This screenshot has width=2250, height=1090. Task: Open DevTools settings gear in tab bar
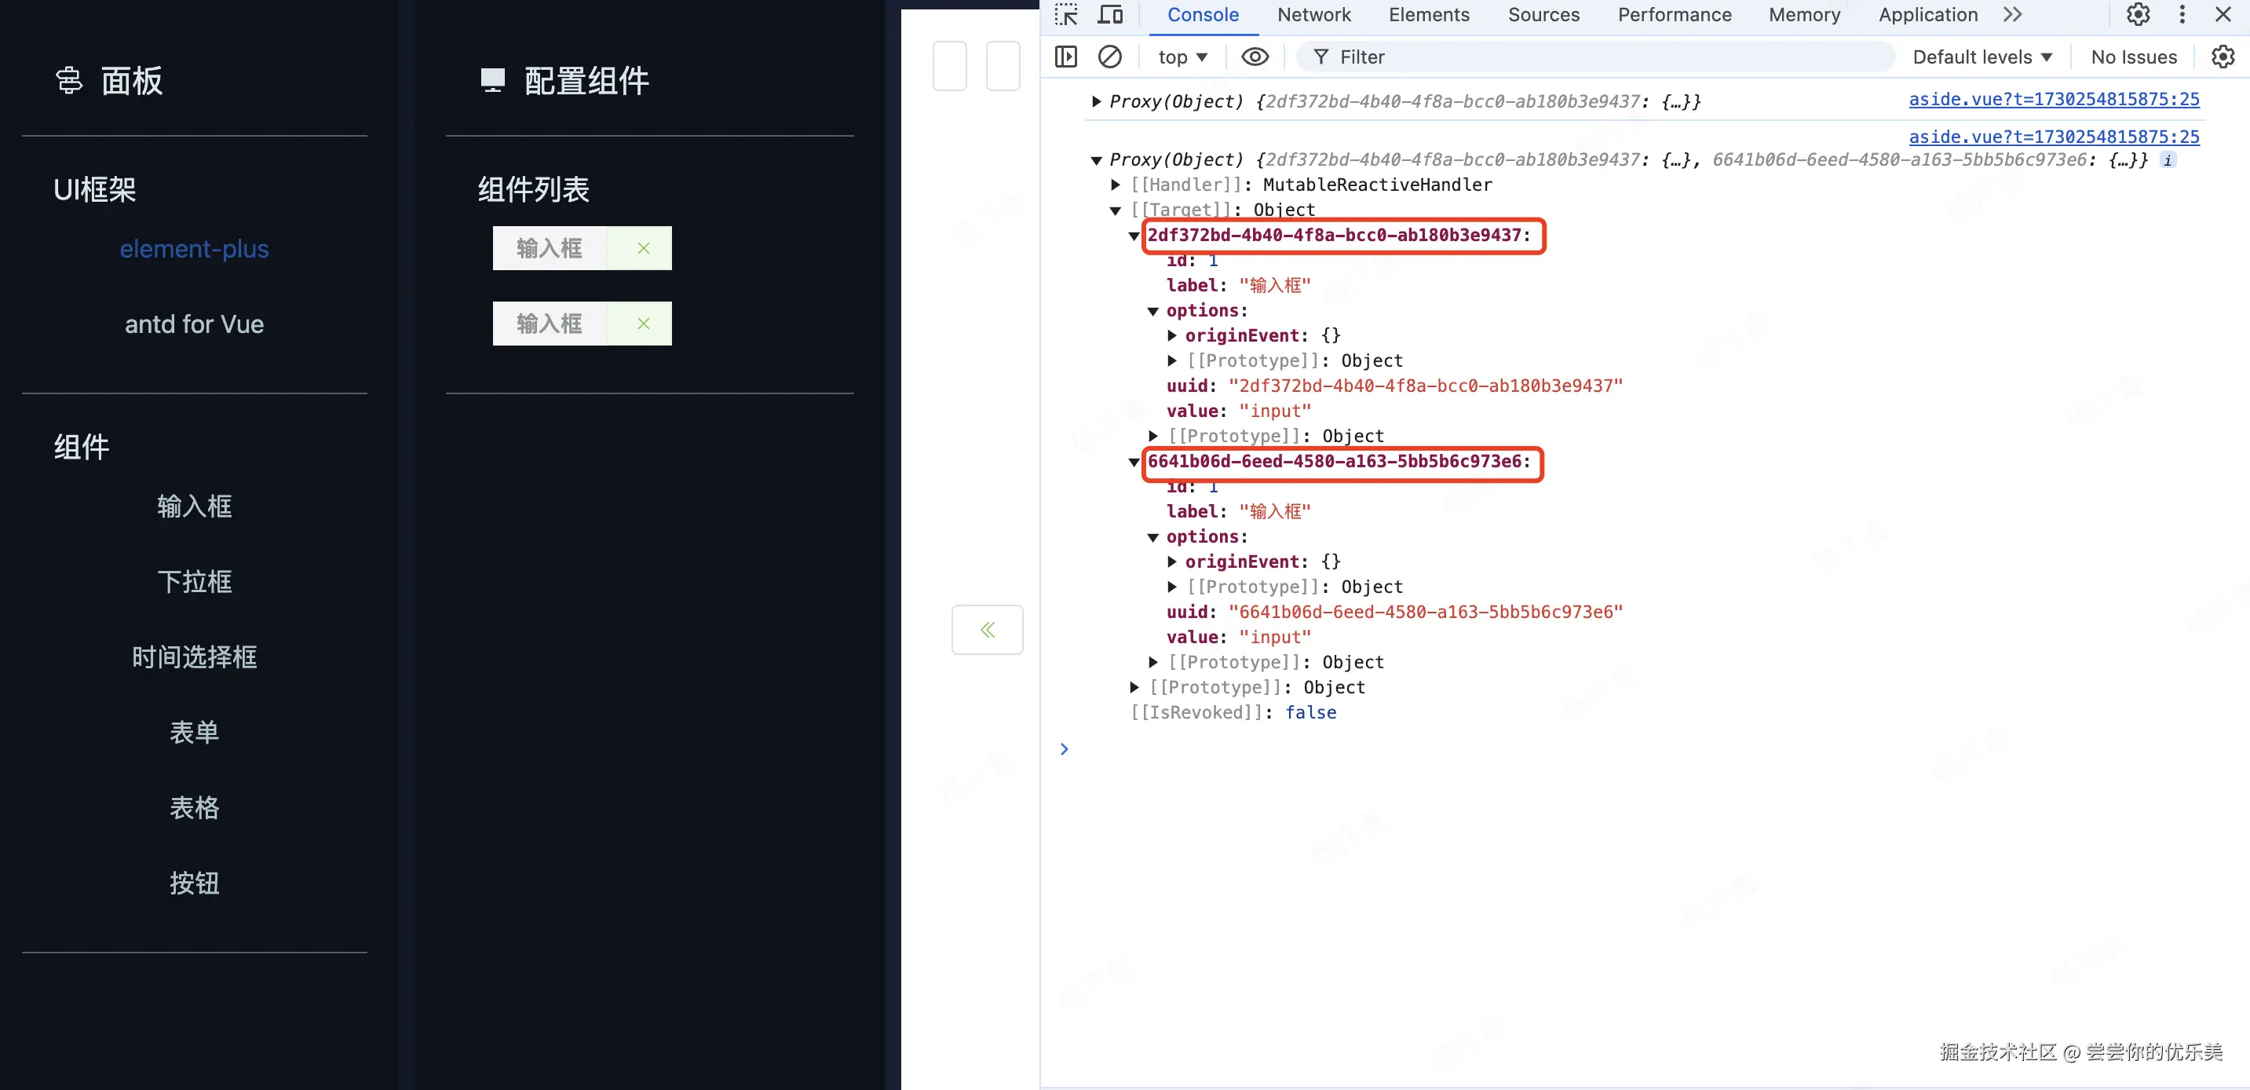[2137, 15]
